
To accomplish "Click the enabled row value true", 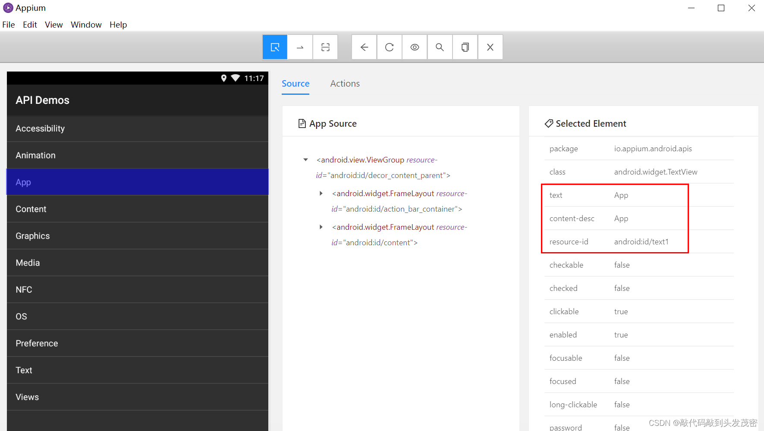I will pos(621,335).
